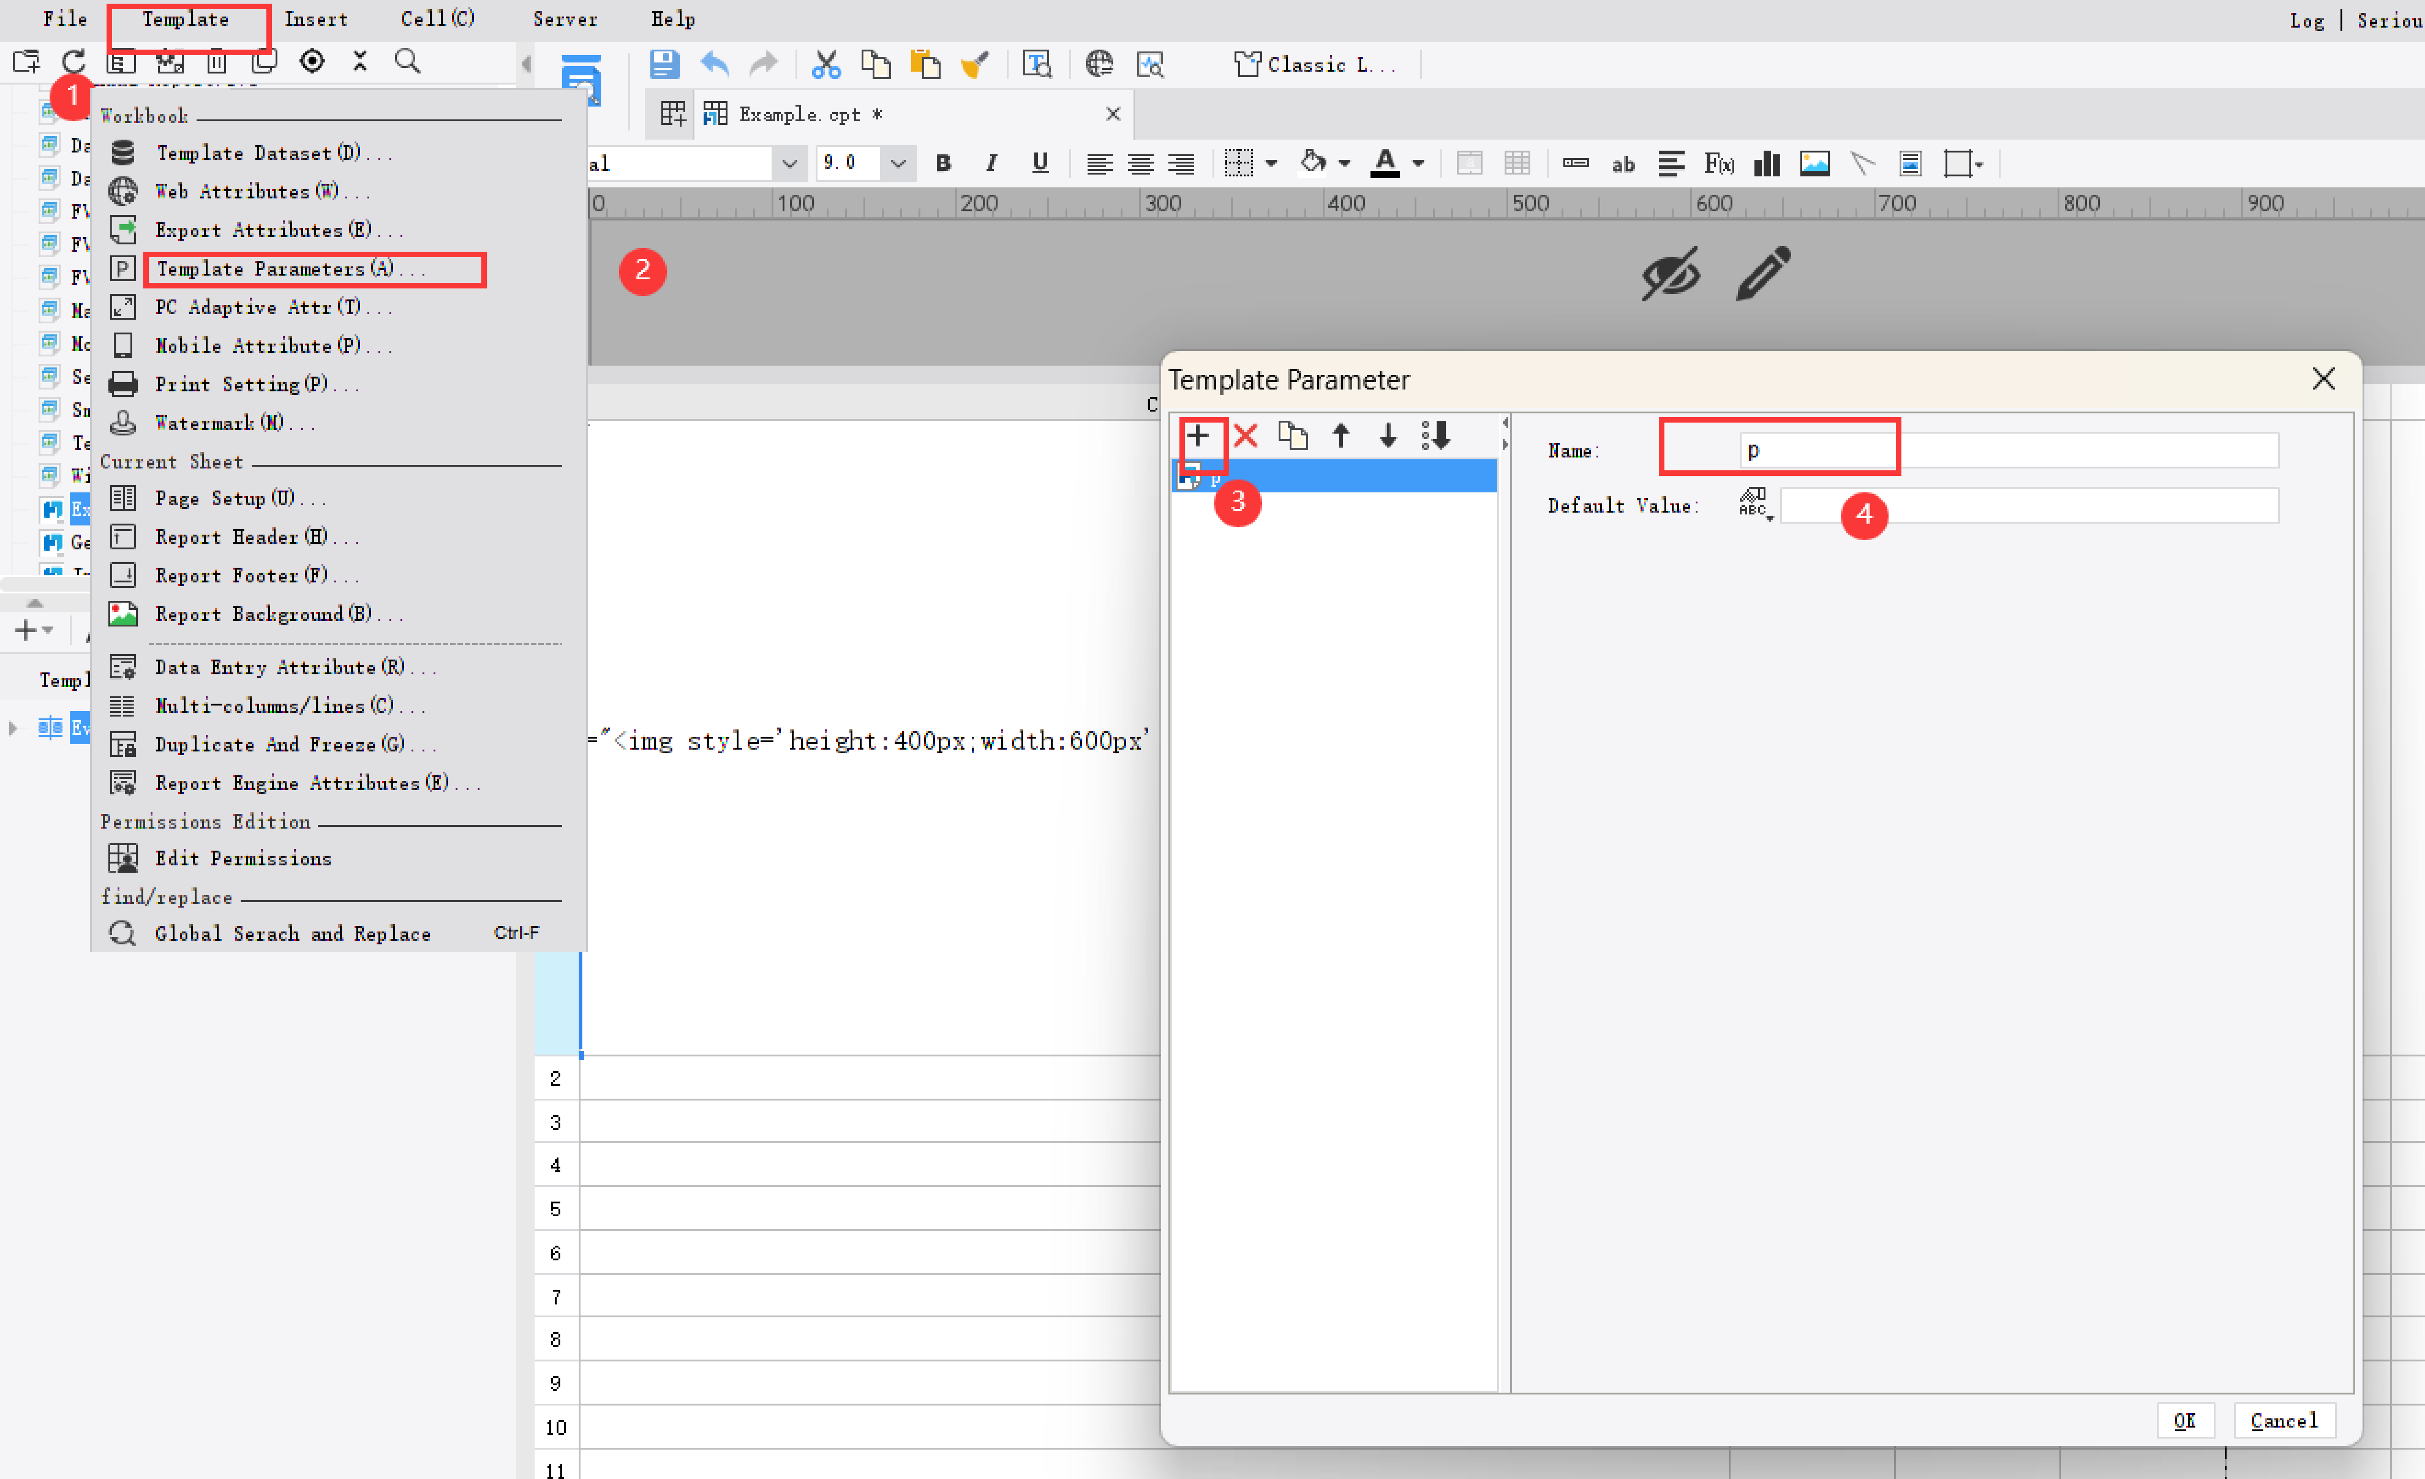Insert a chart into the cell
This screenshot has height=1479, width=2425.
[x=1765, y=164]
